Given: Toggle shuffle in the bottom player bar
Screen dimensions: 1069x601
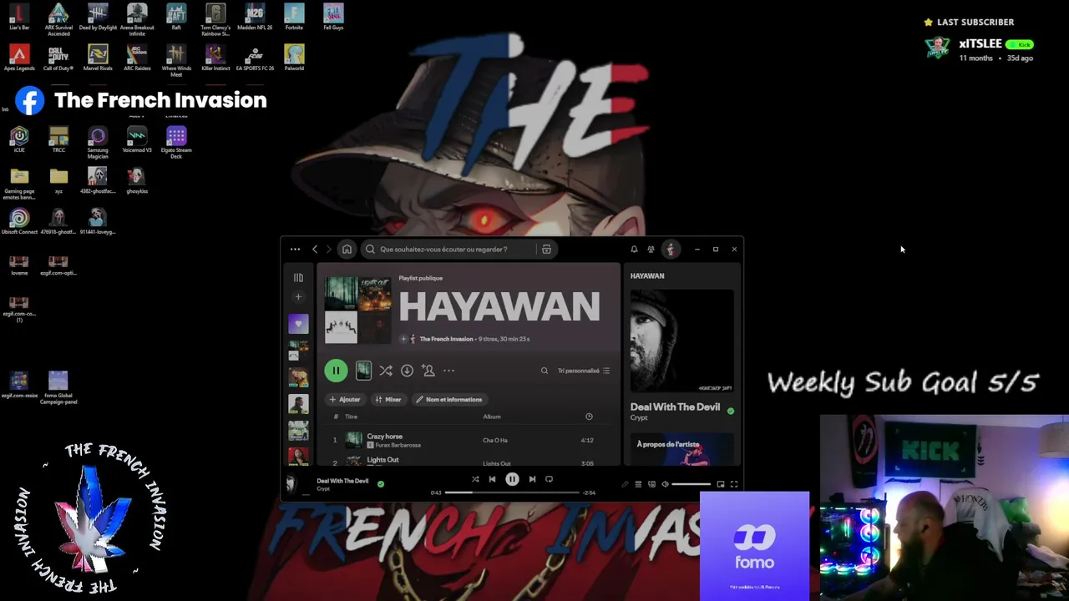Looking at the screenshot, I should (x=475, y=479).
